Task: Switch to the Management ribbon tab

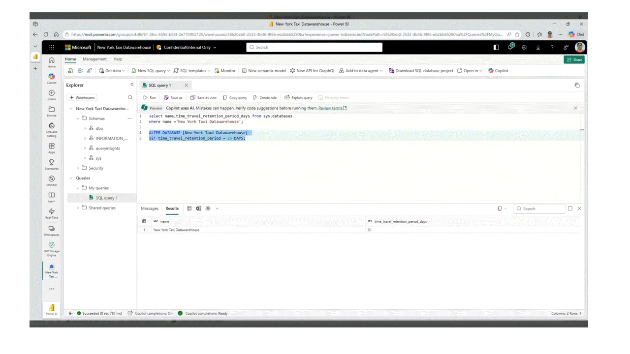Action: [94, 59]
